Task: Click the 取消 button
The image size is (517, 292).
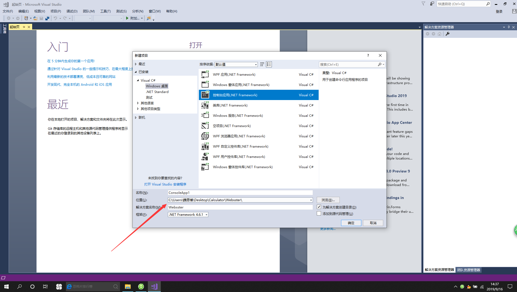Action: pyautogui.click(x=373, y=223)
